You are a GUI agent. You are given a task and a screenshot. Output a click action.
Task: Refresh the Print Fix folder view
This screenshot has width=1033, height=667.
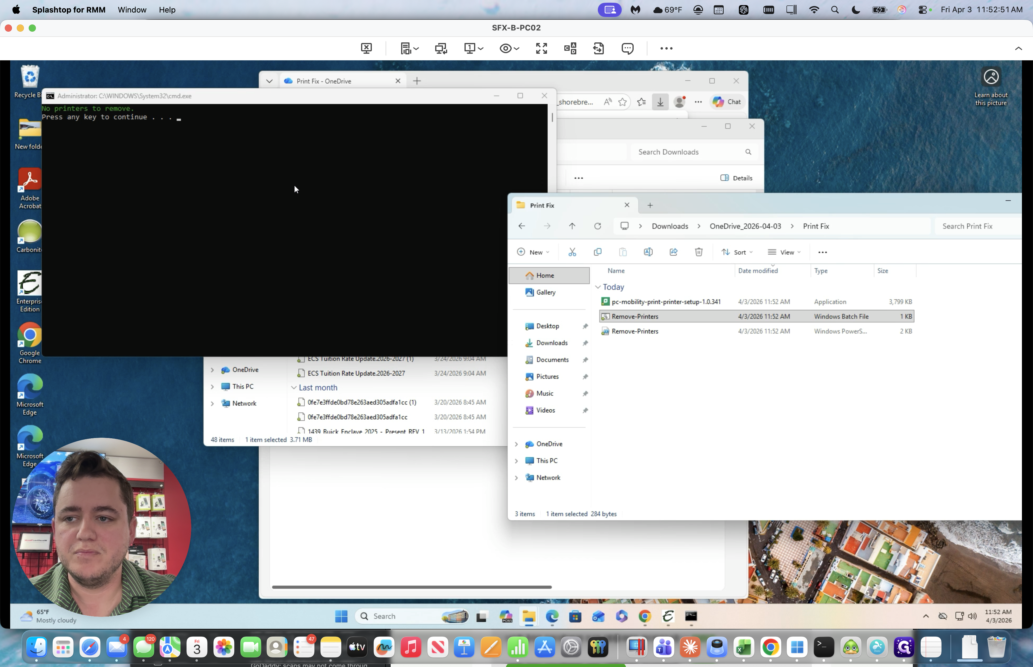click(597, 226)
